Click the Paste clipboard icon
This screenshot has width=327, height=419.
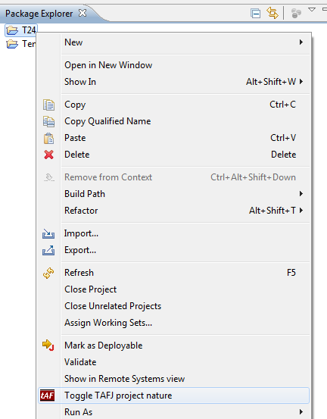click(x=48, y=138)
